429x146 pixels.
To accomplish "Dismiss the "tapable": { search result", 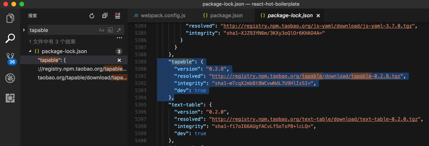I will tap(119, 60).
